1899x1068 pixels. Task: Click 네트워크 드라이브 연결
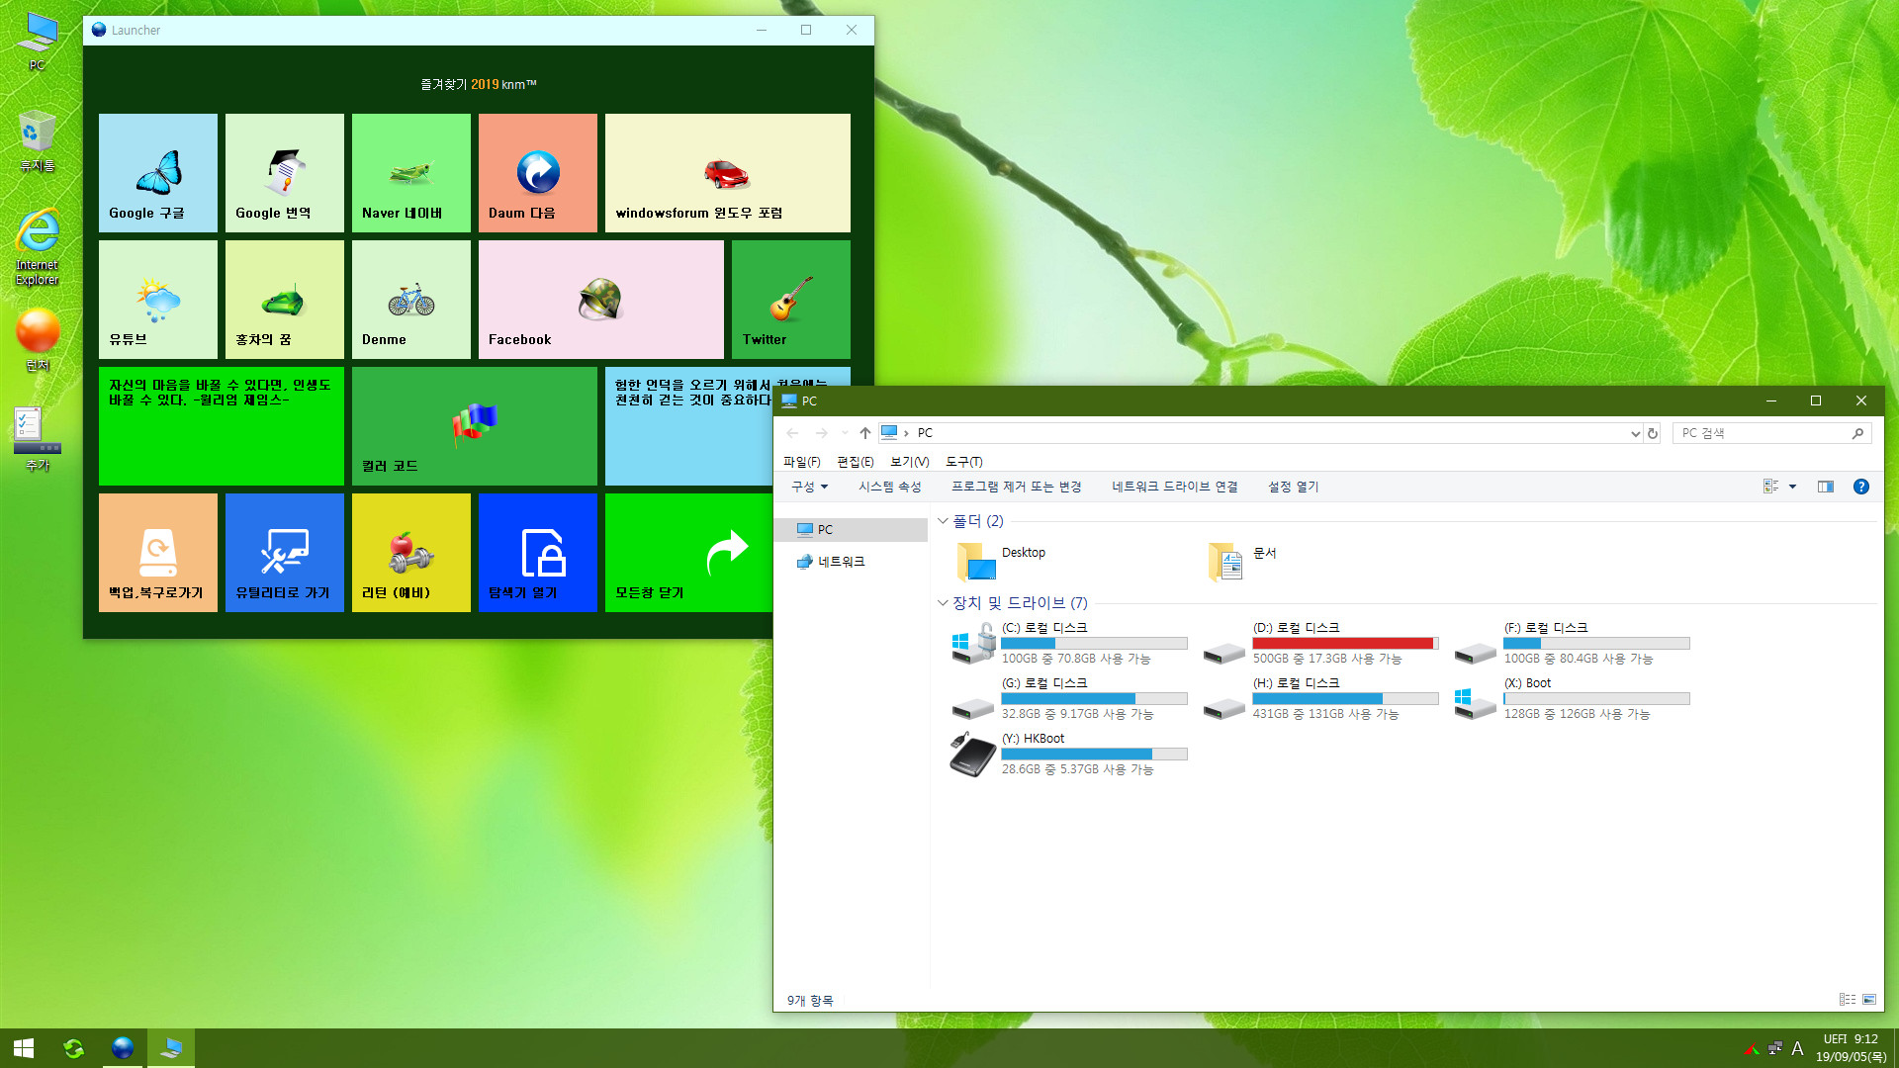point(1174,487)
